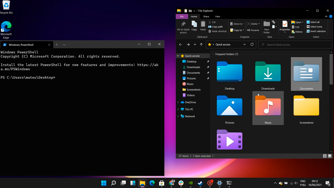Switch to the Share ribbon tab
The height and width of the screenshot is (188, 334).
pos(206,16)
